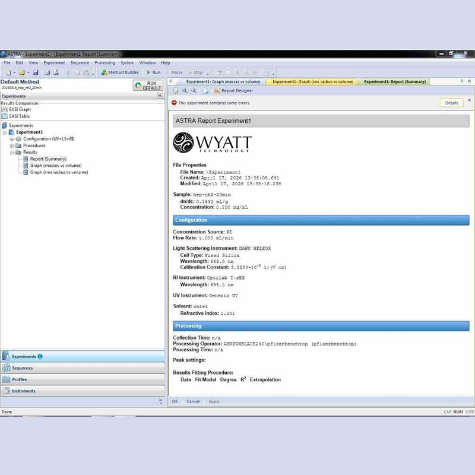475x475 pixels.
Task: Click the Pause toolbar button
Action: click(175, 72)
